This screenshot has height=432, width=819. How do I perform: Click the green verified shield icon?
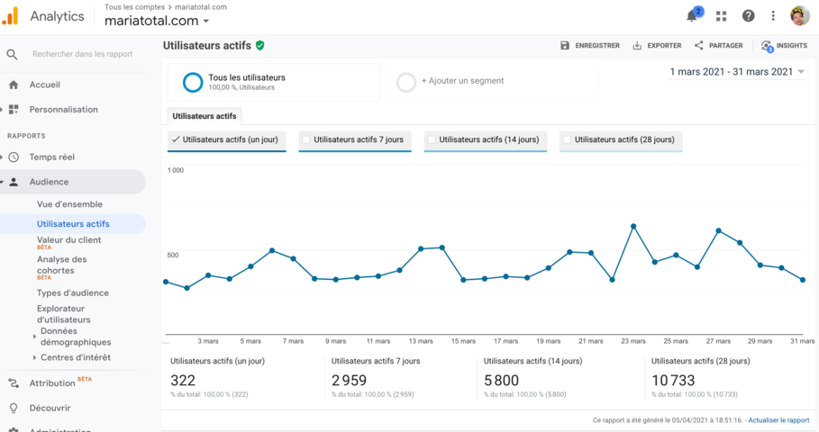[x=260, y=45]
